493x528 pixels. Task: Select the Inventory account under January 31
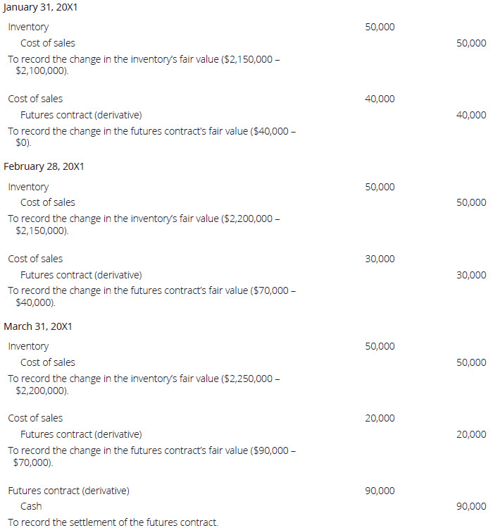coord(28,27)
